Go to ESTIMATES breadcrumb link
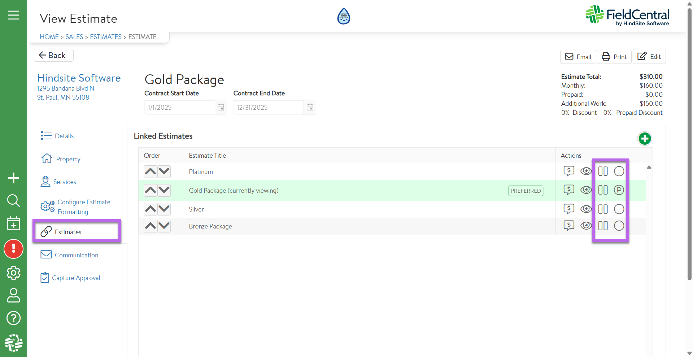Screen dimensions: 693x357 coord(105,37)
